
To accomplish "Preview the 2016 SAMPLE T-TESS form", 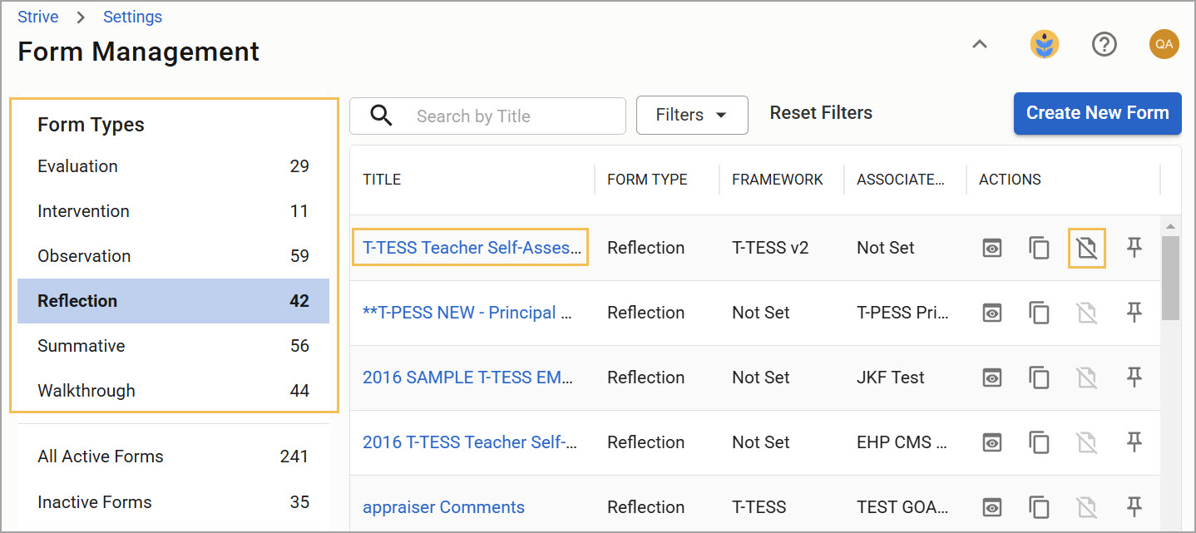I will (991, 378).
